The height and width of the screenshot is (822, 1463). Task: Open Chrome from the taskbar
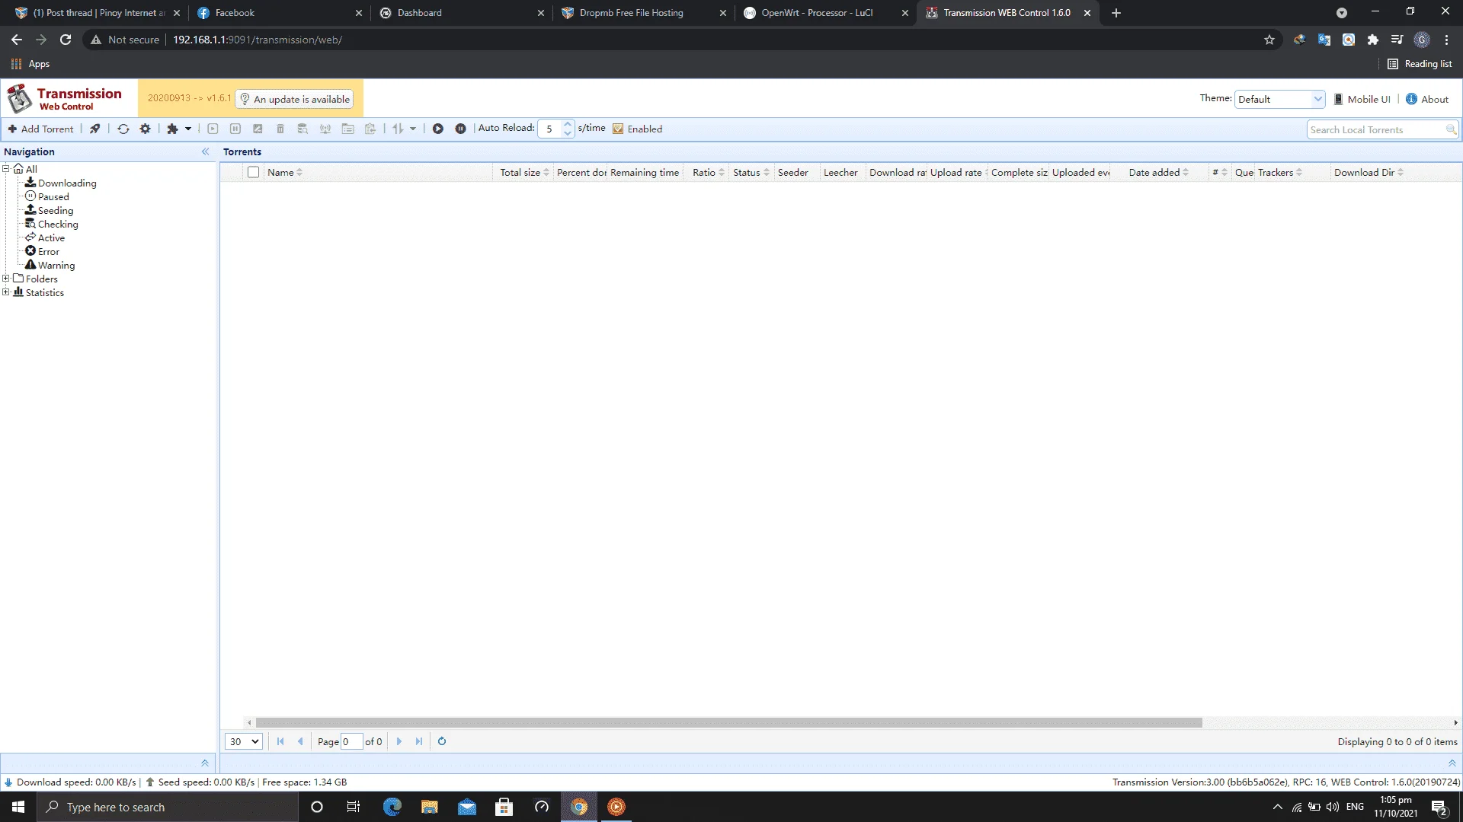[x=579, y=807]
